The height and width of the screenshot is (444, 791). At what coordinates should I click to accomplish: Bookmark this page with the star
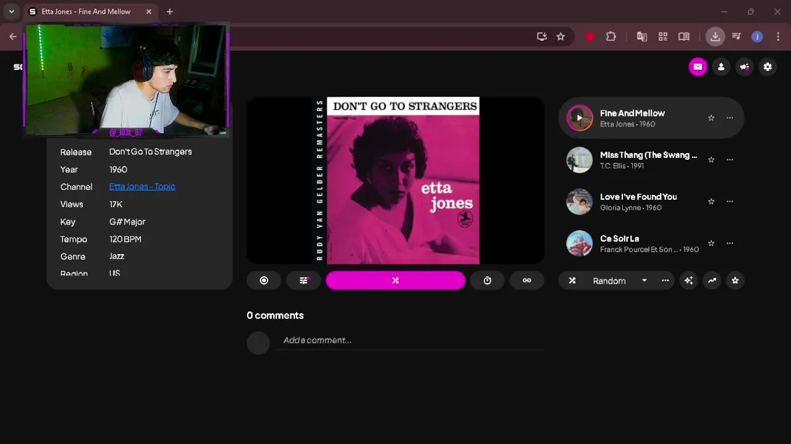pyautogui.click(x=560, y=37)
